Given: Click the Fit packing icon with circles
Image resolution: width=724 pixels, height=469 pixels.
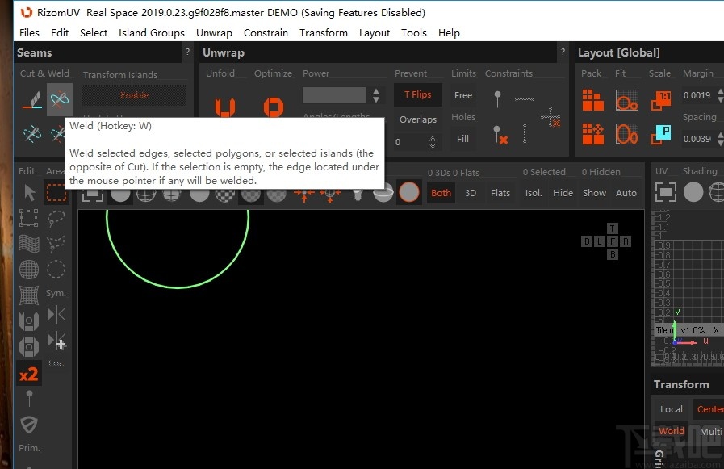Looking at the screenshot, I should click(626, 100).
